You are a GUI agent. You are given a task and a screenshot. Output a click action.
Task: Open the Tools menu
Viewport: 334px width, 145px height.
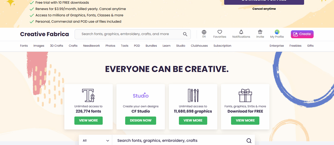(125, 46)
